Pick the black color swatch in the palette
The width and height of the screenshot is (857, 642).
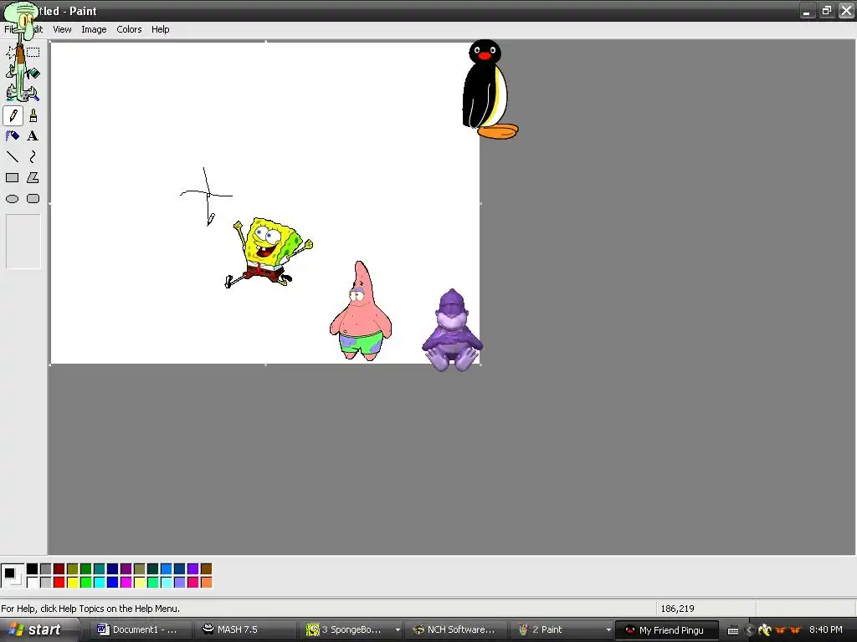click(x=33, y=569)
